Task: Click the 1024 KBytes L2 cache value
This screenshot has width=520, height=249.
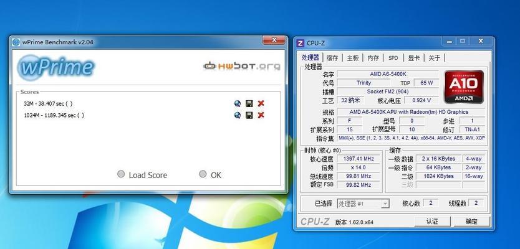Action: [x=438, y=176]
